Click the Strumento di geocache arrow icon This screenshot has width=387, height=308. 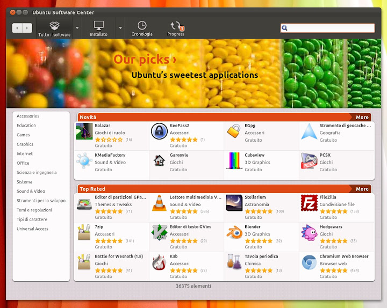[x=309, y=131]
